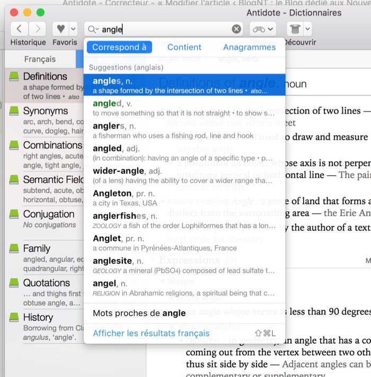Image resolution: width=371 pixels, height=377 pixels.
Task: Switch to the Contient tab
Action: point(184,47)
